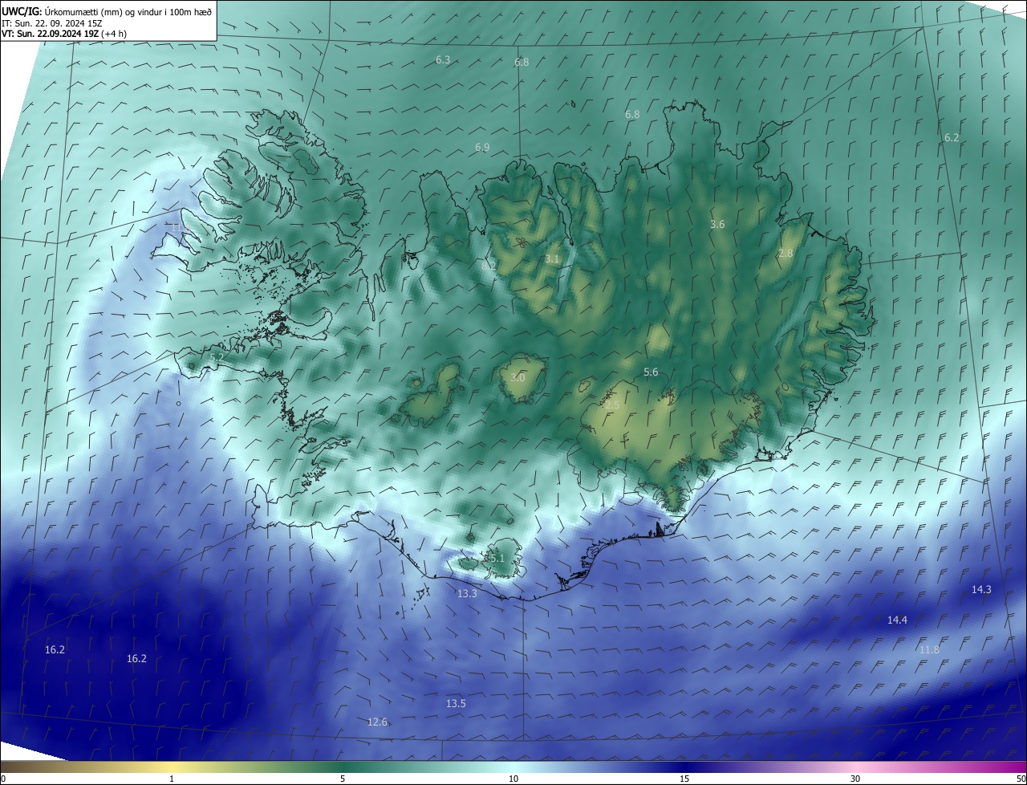
Task: Click the 5.2 value on the peninsula
Action: (217, 357)
